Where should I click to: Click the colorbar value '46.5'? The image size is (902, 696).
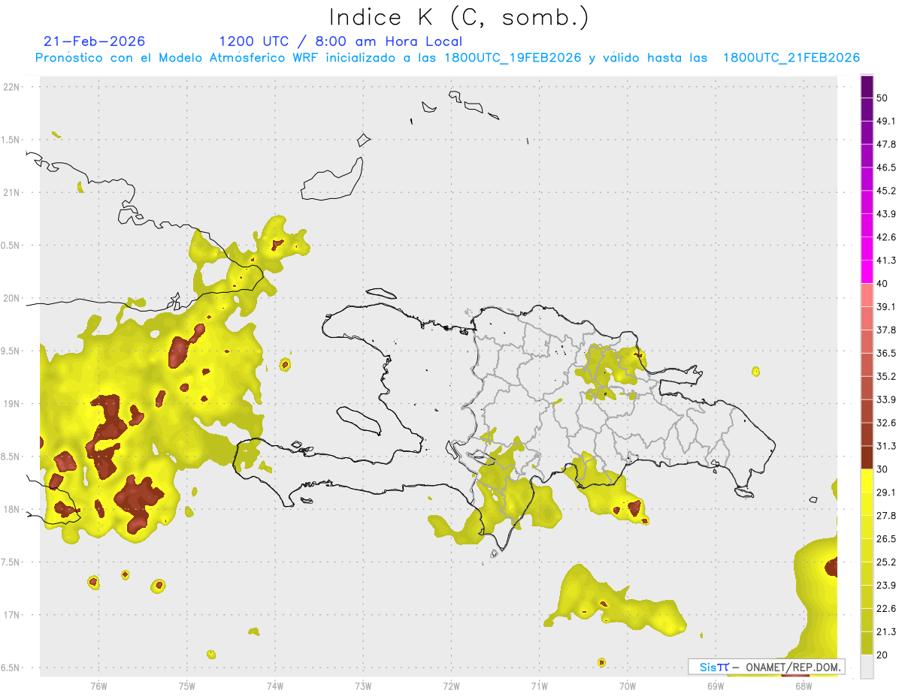[x=886, y=167]
